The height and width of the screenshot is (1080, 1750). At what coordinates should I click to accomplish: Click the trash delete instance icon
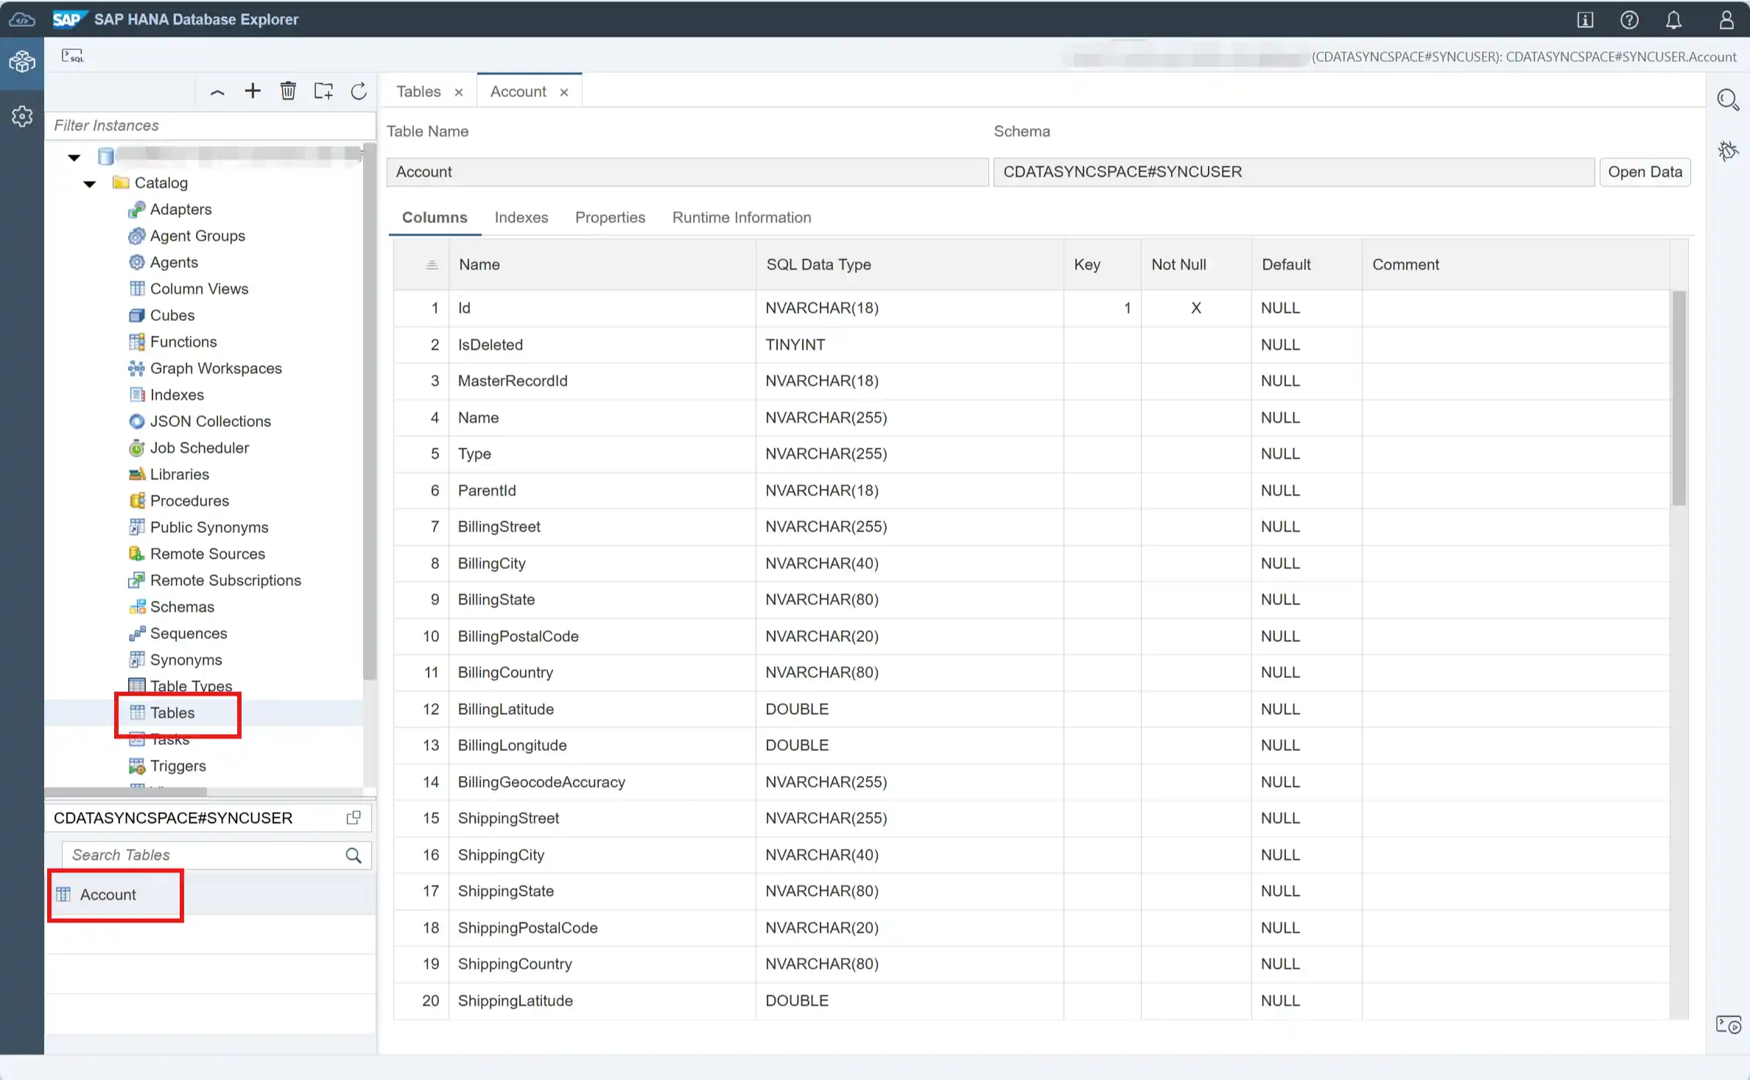pos(288,91)
